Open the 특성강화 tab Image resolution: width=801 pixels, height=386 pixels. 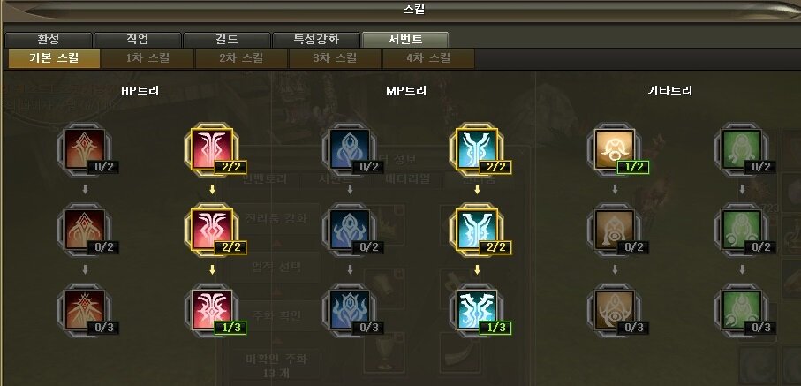[315, 40]
